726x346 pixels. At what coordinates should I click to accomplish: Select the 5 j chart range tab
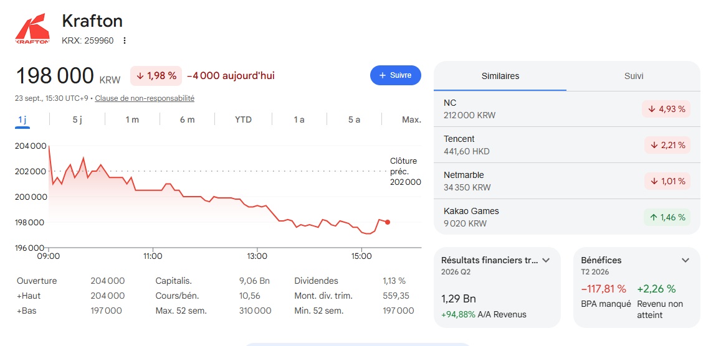77,120
